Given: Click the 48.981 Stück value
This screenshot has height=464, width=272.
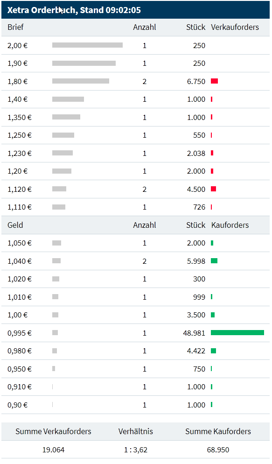Looking at the screenshot, I should pyautogui.click(x=194, y=333).
